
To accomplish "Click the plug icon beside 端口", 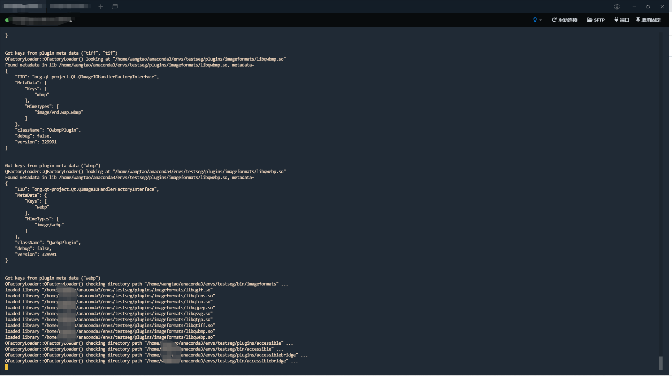I will [x=616, y=20].
